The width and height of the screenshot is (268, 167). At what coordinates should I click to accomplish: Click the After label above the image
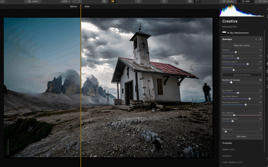87,7
